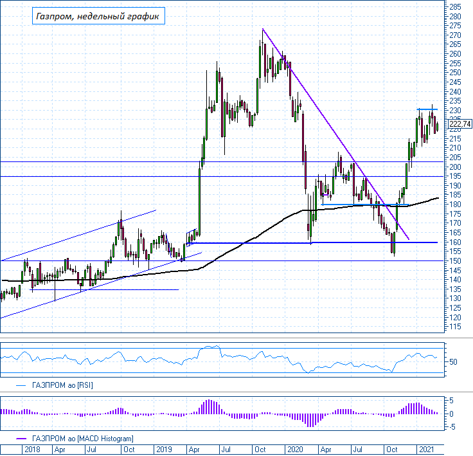Click the 2020 label on time axis
Screen dimensions: 473x456
click(296, 450)
